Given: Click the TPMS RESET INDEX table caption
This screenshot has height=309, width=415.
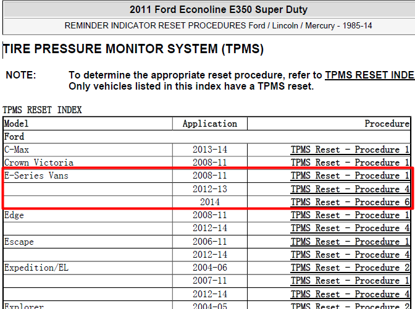Looking at the screenshot, I should tap(43, 110).
